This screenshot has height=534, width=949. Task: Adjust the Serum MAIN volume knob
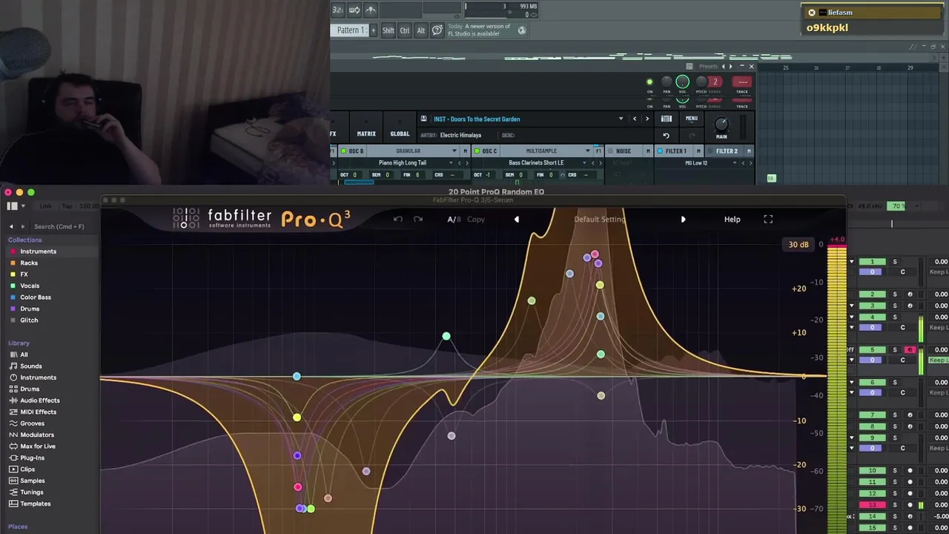point(721,125)
